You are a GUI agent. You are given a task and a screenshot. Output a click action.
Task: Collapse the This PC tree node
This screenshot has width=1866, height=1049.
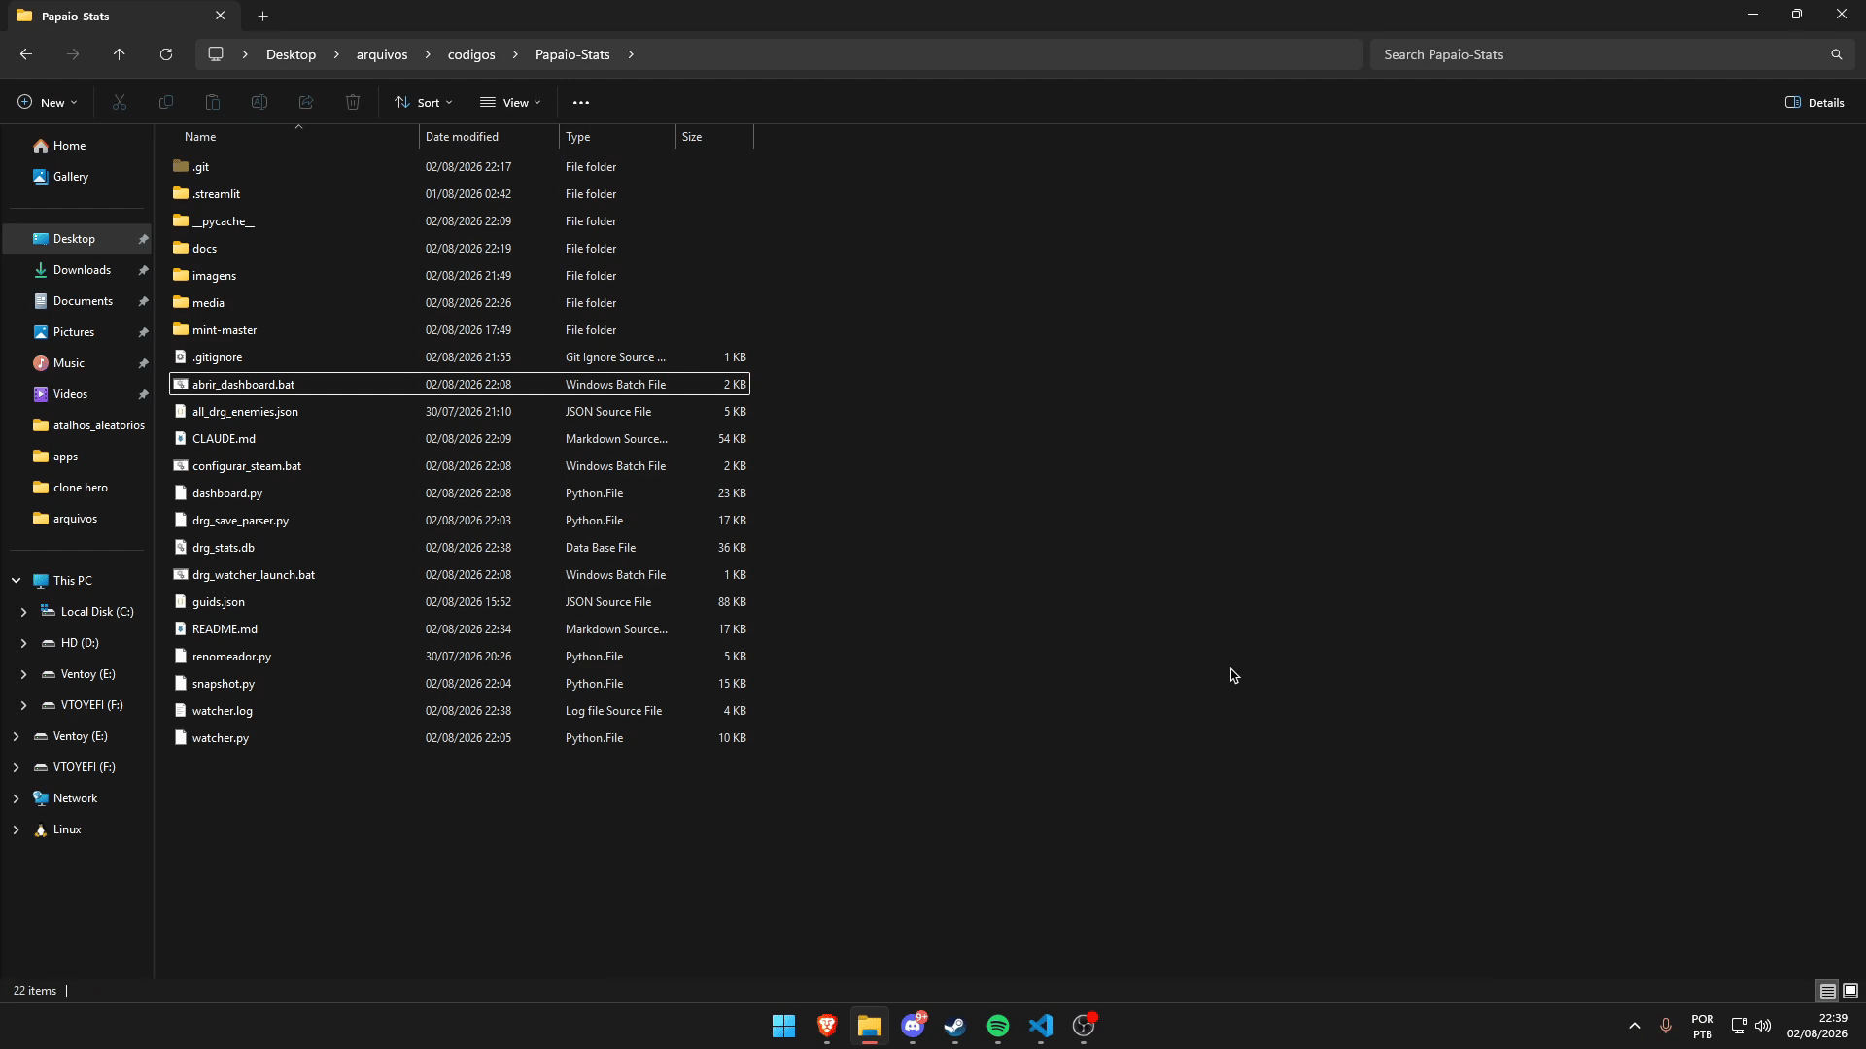(16, 581)
